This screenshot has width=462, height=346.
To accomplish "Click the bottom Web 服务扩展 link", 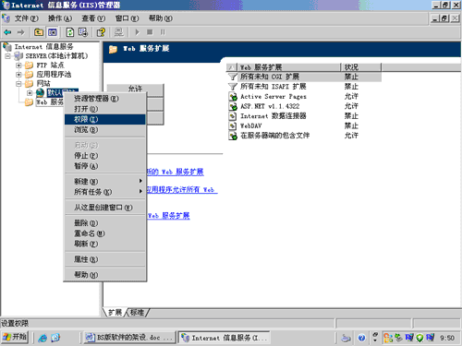I will coord(168,216).
